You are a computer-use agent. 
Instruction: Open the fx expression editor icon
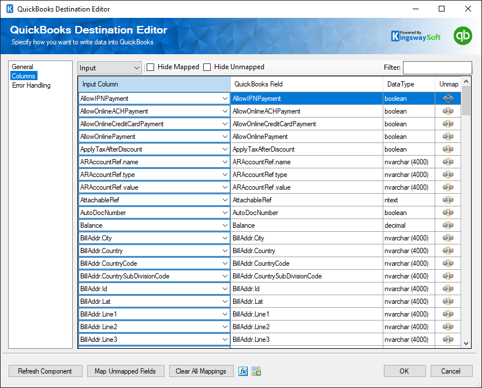coord(243,371)
